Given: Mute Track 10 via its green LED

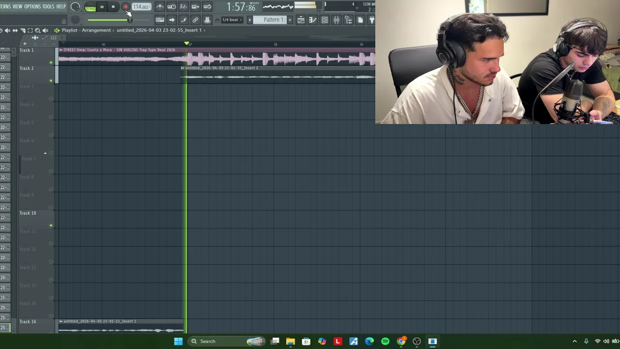Looking at the screenshot, I should point(51,225).
